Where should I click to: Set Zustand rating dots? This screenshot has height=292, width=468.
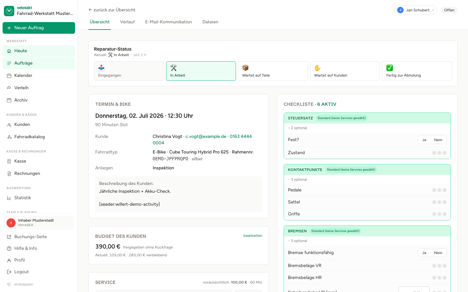pyautogui.click(x=439, y=153)
